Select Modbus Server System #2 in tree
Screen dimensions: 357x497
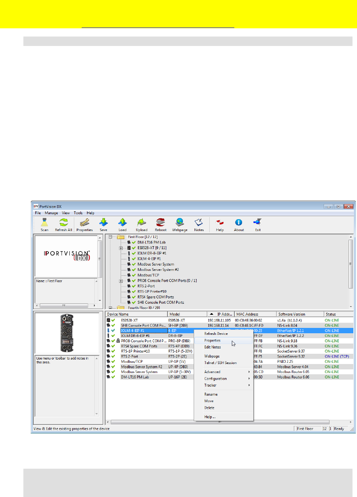[x=158, y=270]
